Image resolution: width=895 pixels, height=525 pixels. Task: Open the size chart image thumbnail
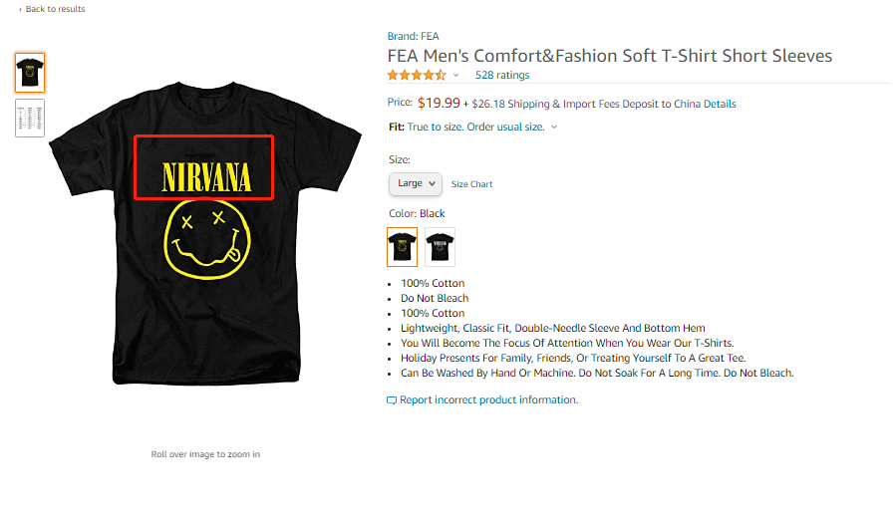point(30,118)
